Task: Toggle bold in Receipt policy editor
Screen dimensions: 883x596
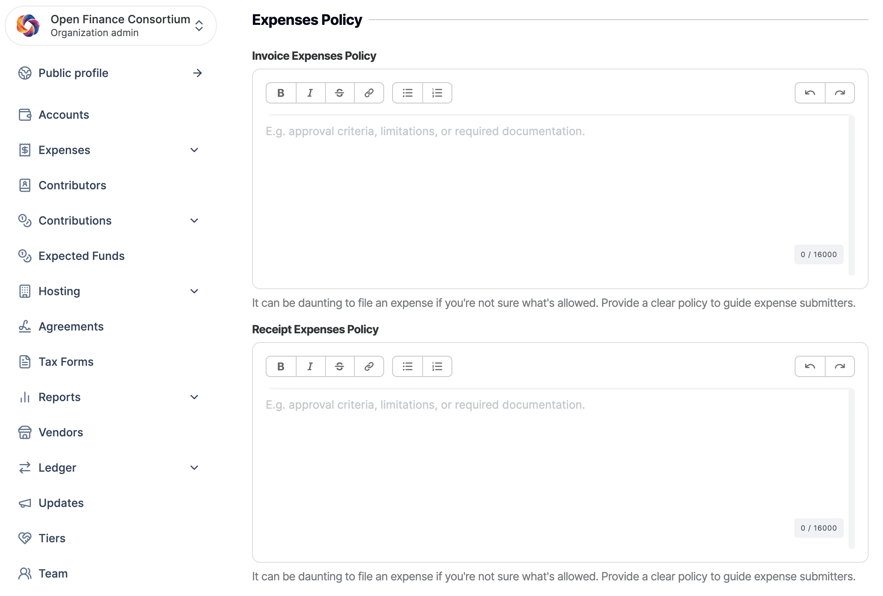Action: point(281,367)
